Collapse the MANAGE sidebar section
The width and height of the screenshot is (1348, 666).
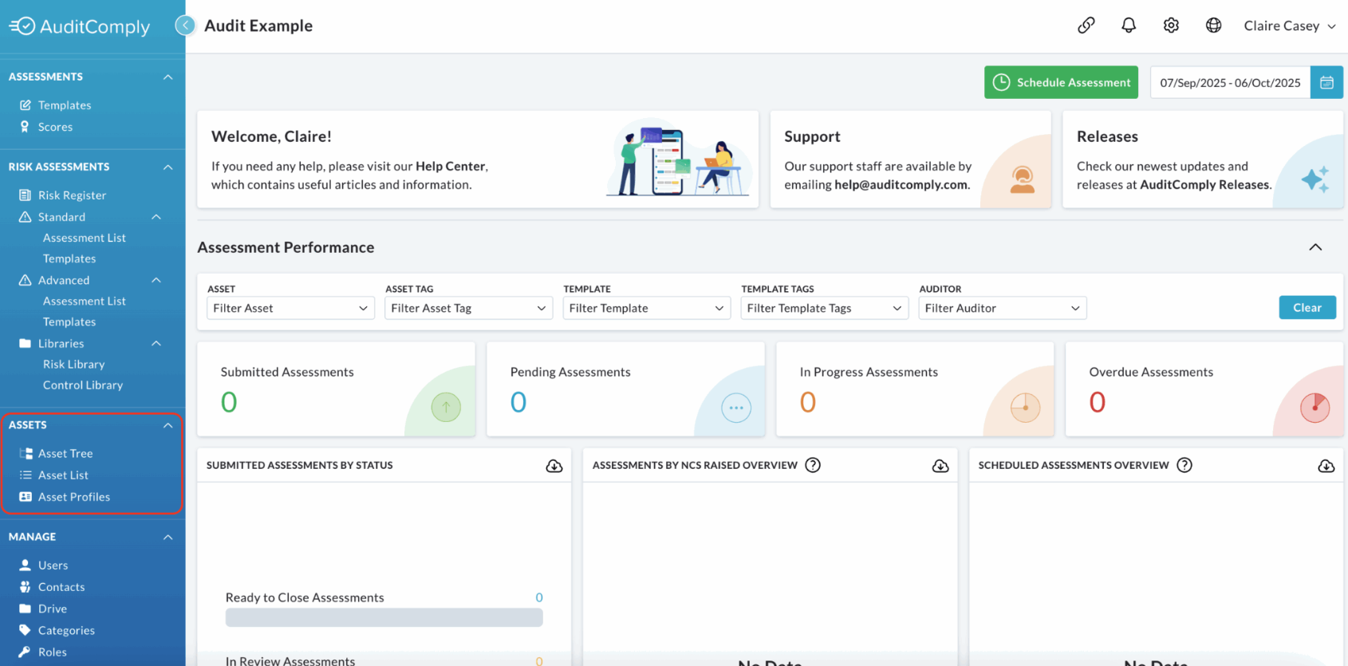click(x=168, y=537)
